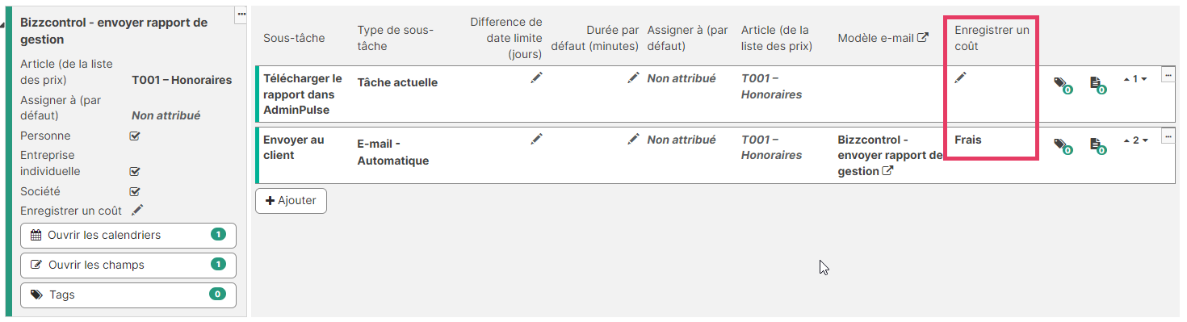
Task: Open documents icon for Envoyer au client subtask
Action: (1097, 146)
